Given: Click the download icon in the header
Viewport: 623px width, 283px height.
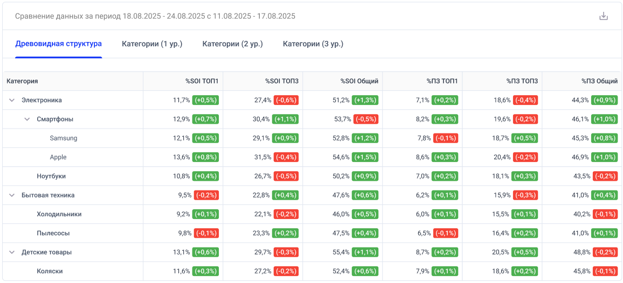Looking at the screenshot, I should tap(604, 16).
